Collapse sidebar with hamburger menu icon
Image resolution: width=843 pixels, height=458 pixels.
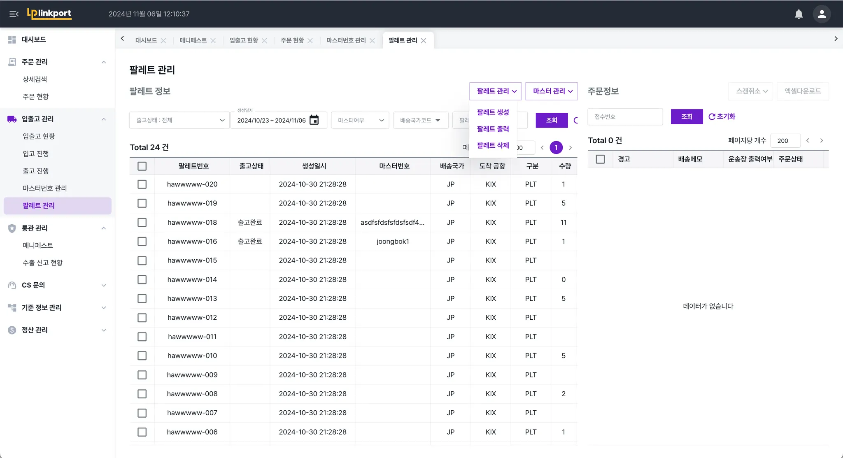(x=14, y=14)
